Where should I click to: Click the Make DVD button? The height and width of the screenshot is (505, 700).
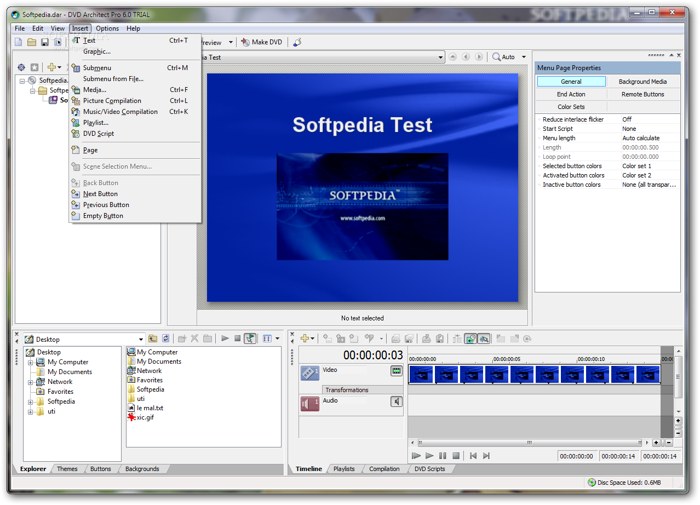262,42
